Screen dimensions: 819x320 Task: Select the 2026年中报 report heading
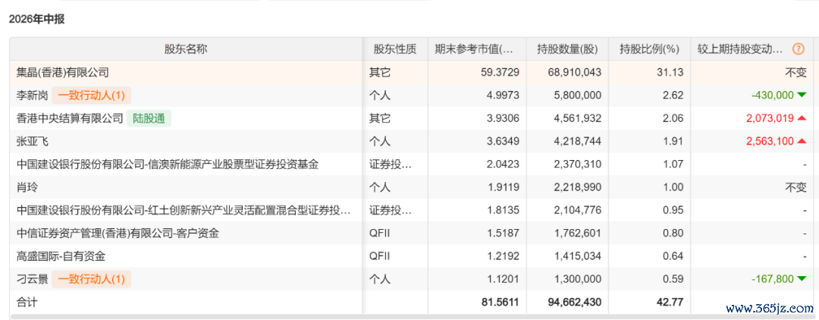[x=36, y=20]
